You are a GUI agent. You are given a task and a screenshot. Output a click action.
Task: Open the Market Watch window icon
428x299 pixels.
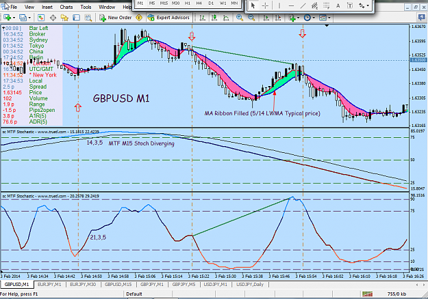click(41, 18)
